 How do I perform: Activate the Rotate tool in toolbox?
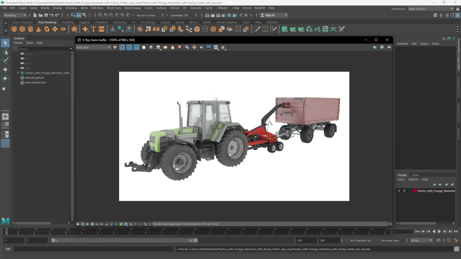(x=5, y=78)
